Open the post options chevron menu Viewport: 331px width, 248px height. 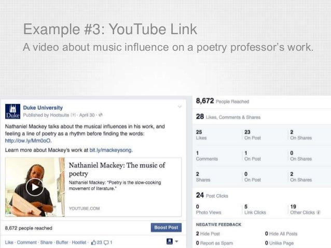pos(180,107)
